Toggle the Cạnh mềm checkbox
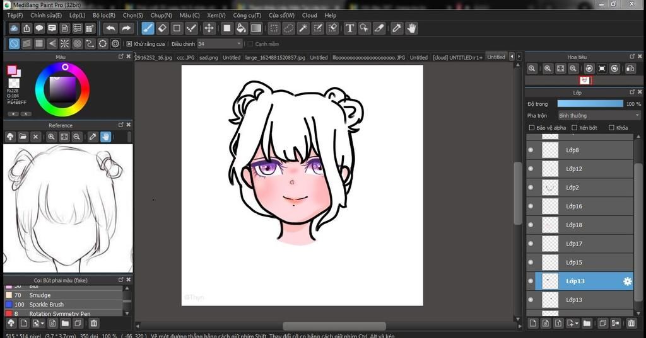This screenshot has width=646, height=338. click(x=250, y=43)
